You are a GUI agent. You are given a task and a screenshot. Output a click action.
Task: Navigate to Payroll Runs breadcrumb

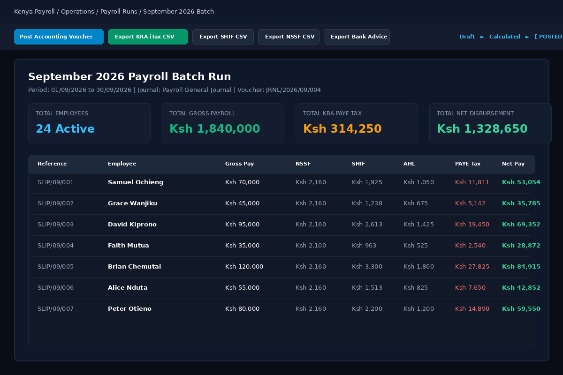119,11
